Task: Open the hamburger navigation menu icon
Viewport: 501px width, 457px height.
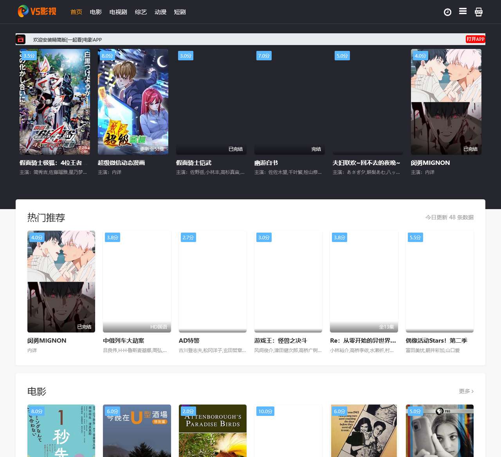Action: [x=463, y=11]
